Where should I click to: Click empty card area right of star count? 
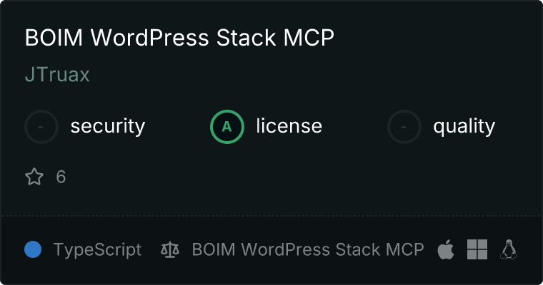[294, 177]
